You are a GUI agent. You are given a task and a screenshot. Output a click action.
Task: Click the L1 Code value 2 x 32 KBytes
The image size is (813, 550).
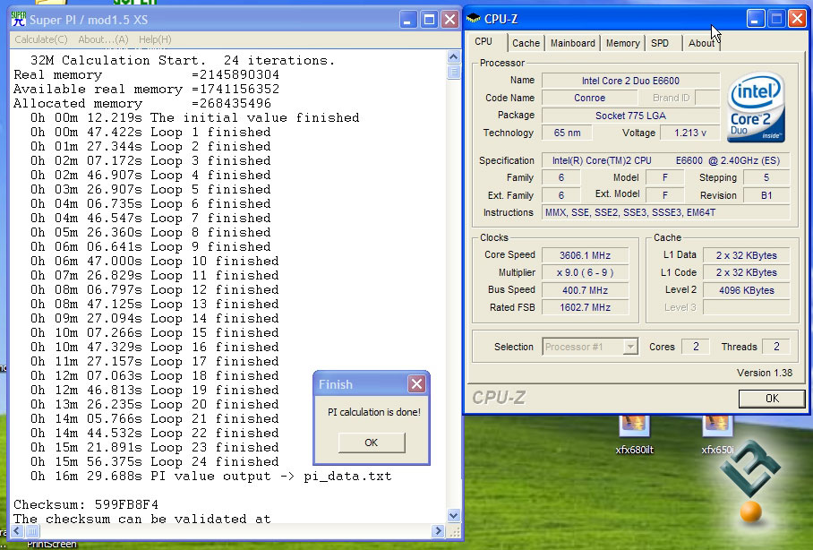(x=746, y=272)
